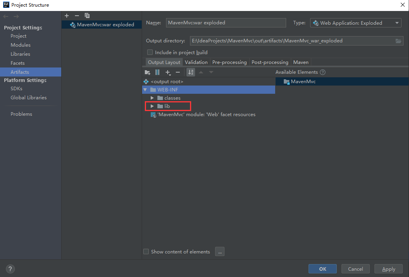This screenshot has height=277, width=409.
Task: Copy the selected artifact
Action: (x=87, y=16)
